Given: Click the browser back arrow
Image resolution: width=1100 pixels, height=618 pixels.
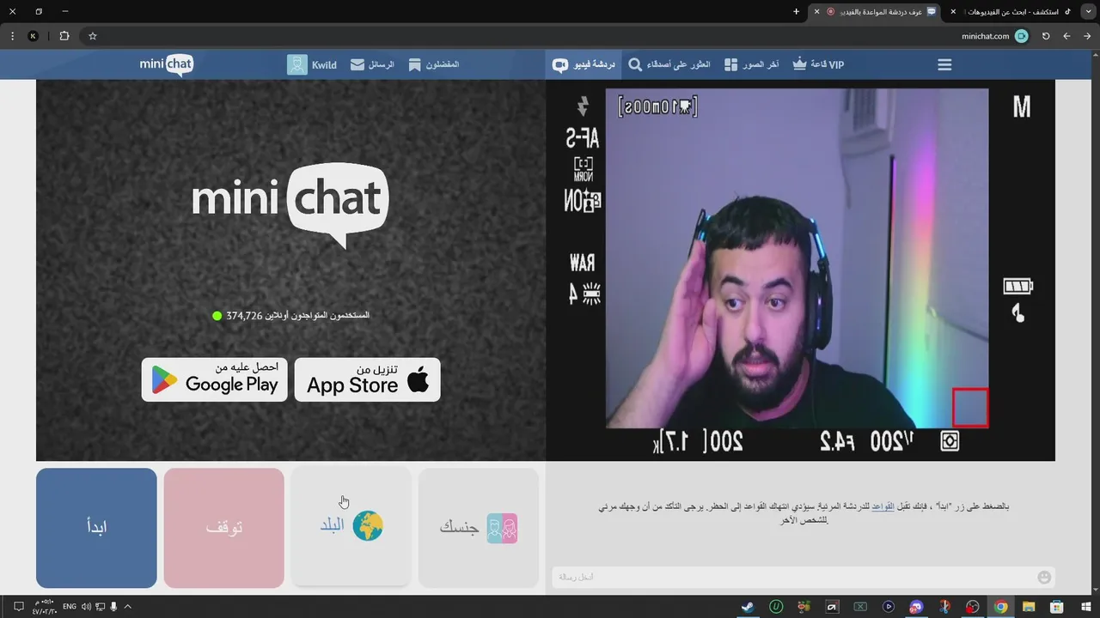Looking at the screenshot, I should click(x=1086, y=36).
